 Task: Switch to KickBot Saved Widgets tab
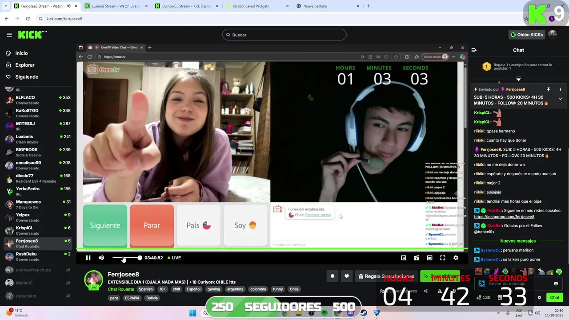click(x=256, y=6)
